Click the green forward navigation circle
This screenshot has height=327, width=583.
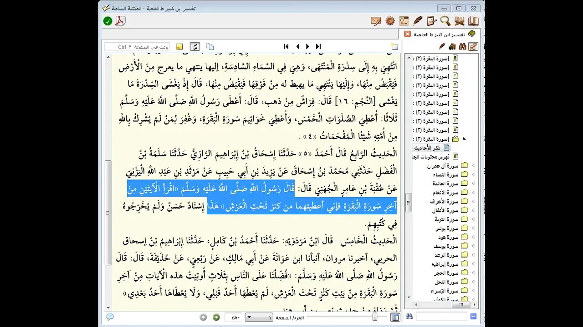216,317
